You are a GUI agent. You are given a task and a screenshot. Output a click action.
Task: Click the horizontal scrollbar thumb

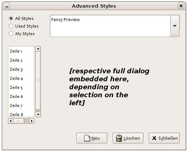(18, 121)
